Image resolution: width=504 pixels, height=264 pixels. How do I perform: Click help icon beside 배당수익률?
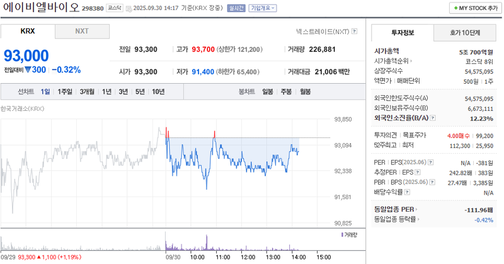click(x=406, y=192)
